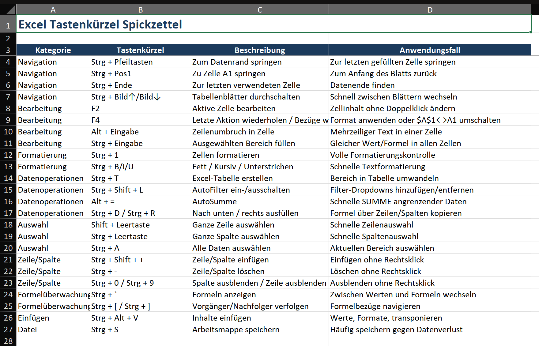Click cell Strg + 0 / Strg + 9
Viewport: 539px width, 346px height.
tap(140, 283)
